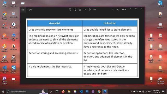Click the "It only implements the List interface." cell
The image size is (167, 94).
[55, 70]
